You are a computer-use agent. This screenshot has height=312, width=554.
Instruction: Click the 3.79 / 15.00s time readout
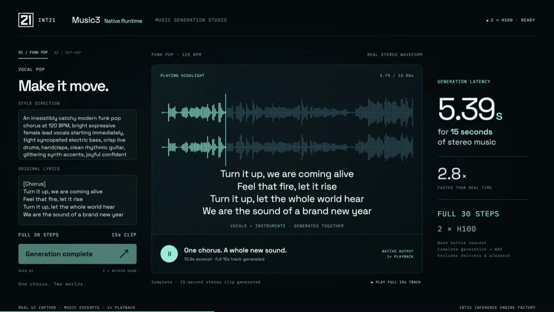[397, 75]
